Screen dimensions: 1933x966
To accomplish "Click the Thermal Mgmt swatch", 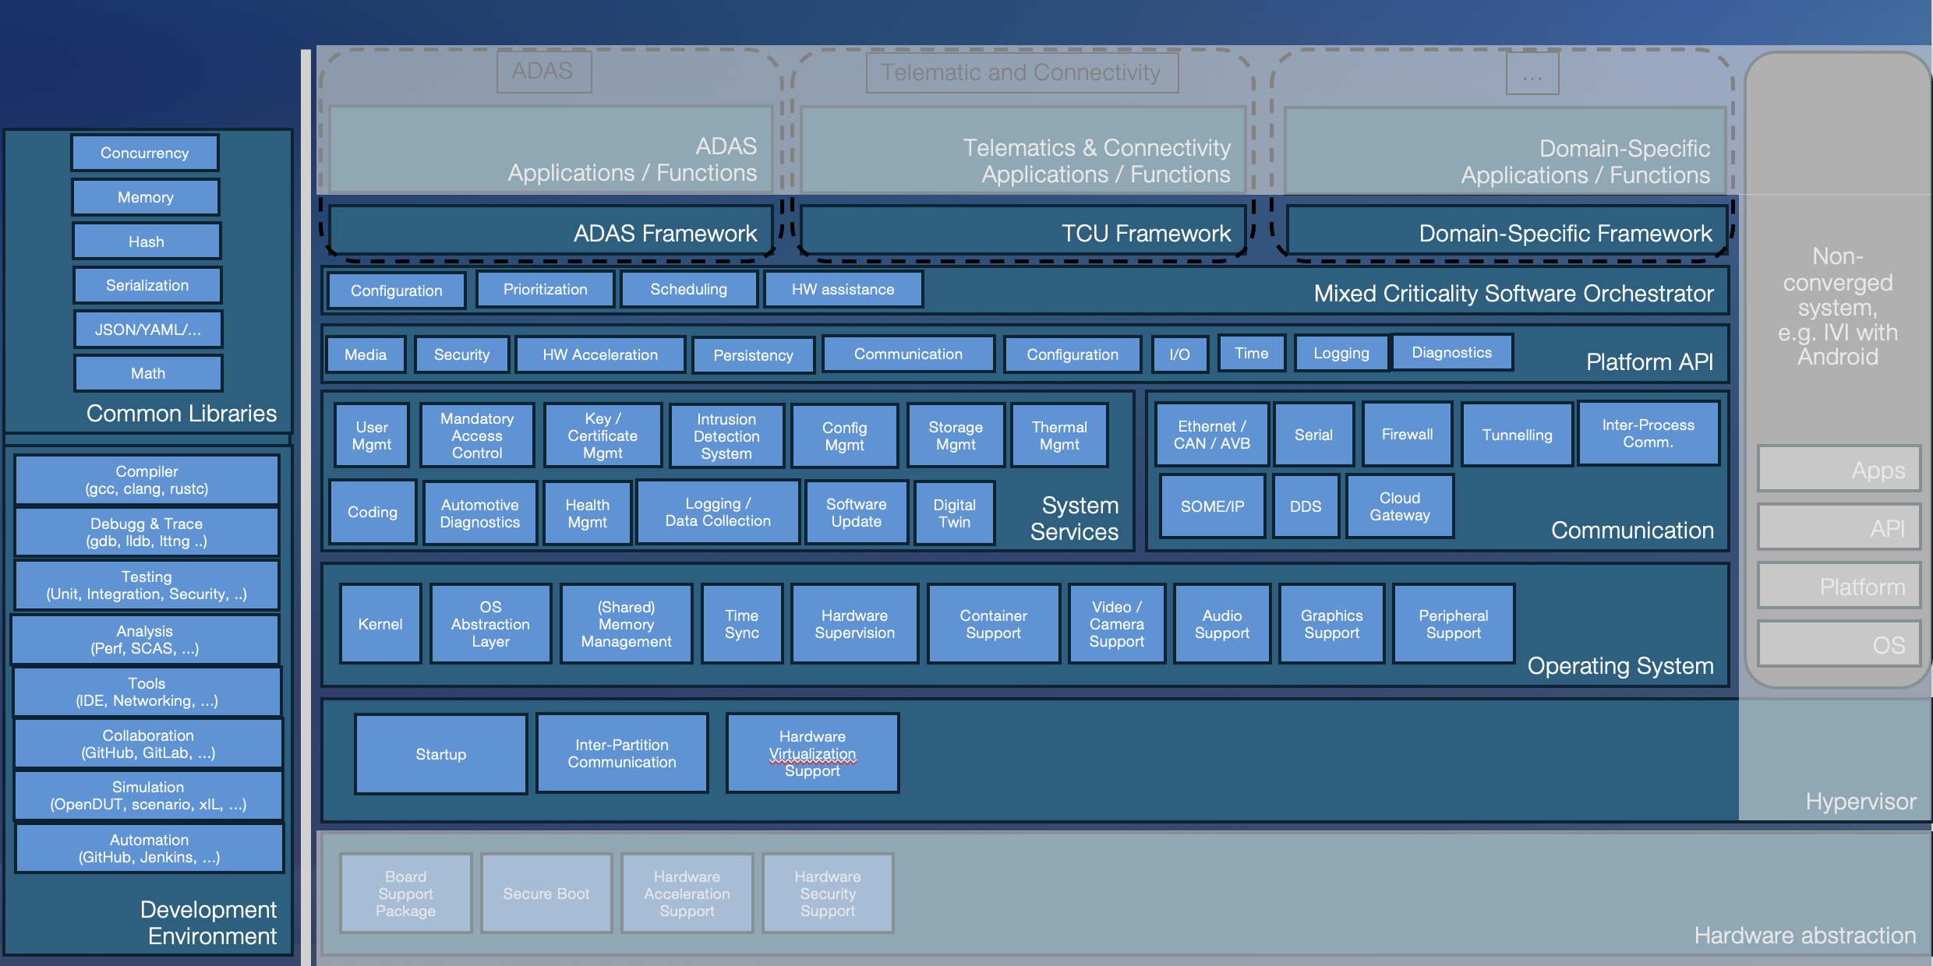I will [1059, 435].
